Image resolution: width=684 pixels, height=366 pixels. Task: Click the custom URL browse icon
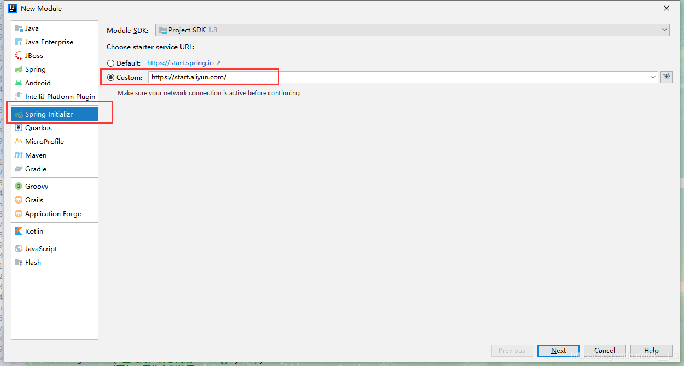pos(666,77)
